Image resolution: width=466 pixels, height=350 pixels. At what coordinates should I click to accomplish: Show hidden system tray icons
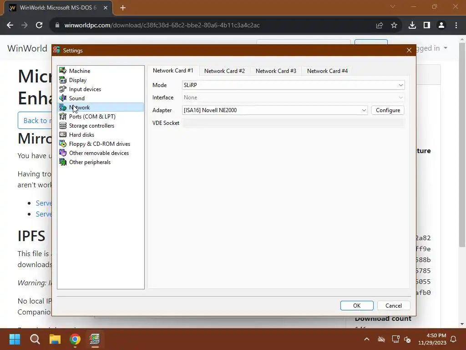point(367,339)
